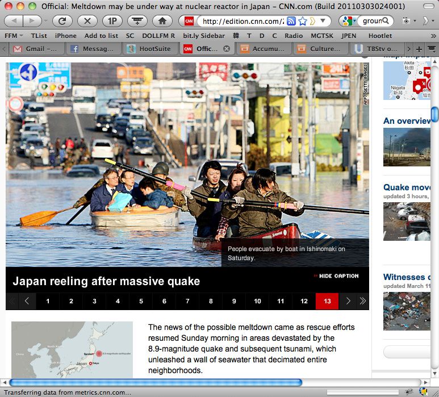
Task: Open the An overview sidebar link
Action: coord(407,121)
